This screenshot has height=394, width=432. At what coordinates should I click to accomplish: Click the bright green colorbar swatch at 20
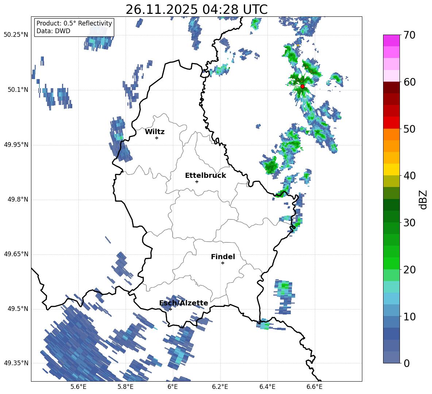click(391, 263)
